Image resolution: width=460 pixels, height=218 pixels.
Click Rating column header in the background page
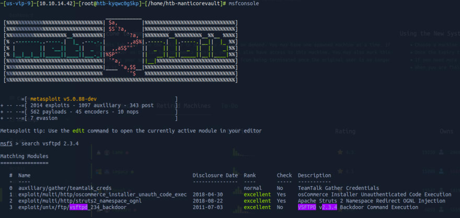point(346,131)
